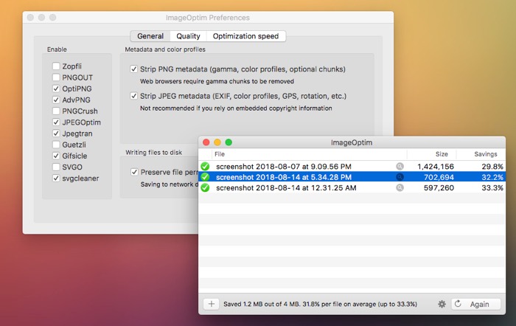Click the Again button
This screenshot has height=326, width=516.
[476, 304]
